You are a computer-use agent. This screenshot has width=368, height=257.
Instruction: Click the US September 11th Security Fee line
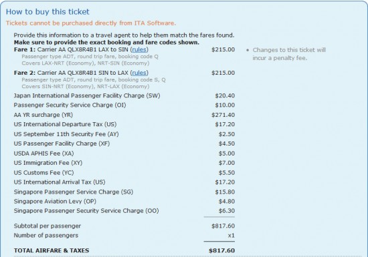tap(124, 134)
